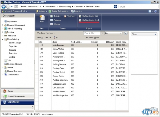This screenshot has width=160, height=117.
Task: Open the Absence action
Action: 55,24
